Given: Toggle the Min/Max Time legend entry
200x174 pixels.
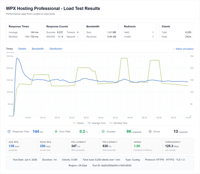Looking at the screenshot, I should [118, 123].
